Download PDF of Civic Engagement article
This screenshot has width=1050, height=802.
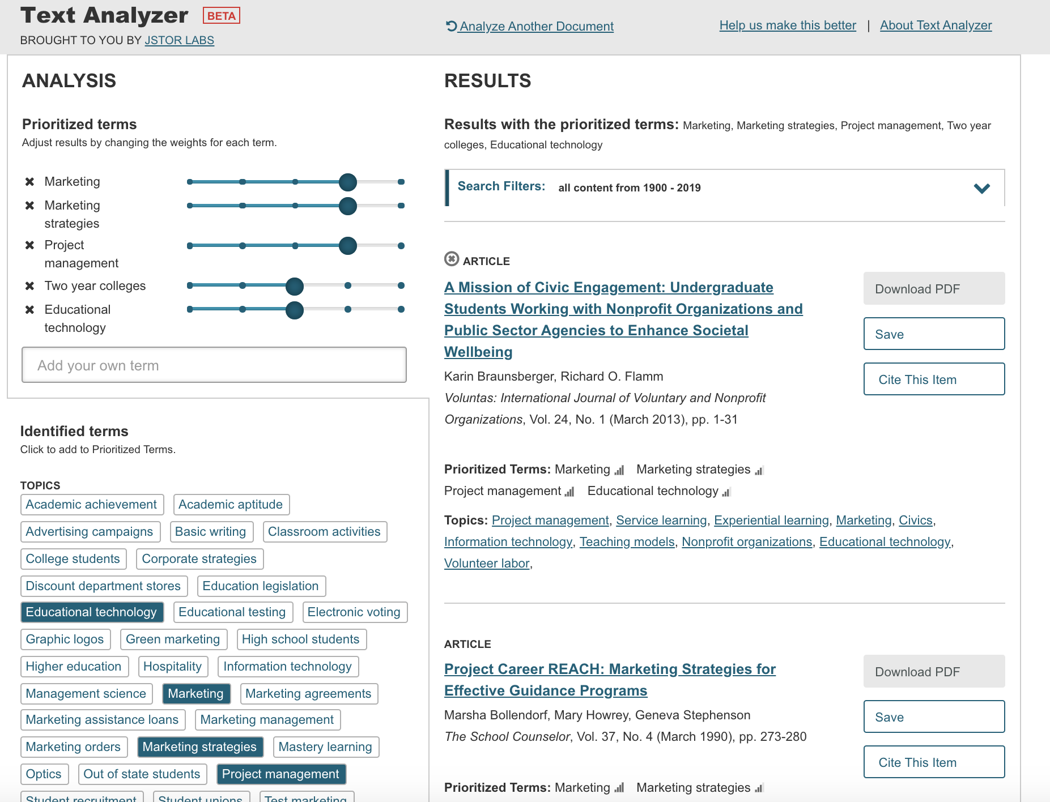(x=934, y=288)
